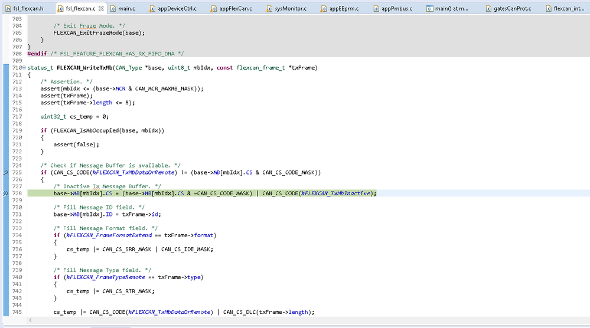This screenshot has height=328, width=590.
Task: Click kFLEXCAN_TxMbInactive on highlighted line 728
Action: [335, 193]
